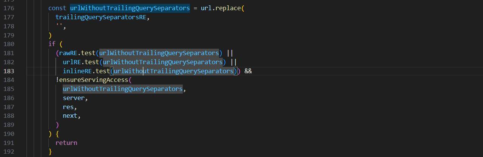Viewport: 483px width, 157px height.
Task: Click the 'res' argument on line 187
Action: [68, 107]
